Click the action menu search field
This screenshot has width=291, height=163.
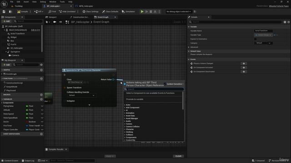pyautogui.click(x=154, y=89)
